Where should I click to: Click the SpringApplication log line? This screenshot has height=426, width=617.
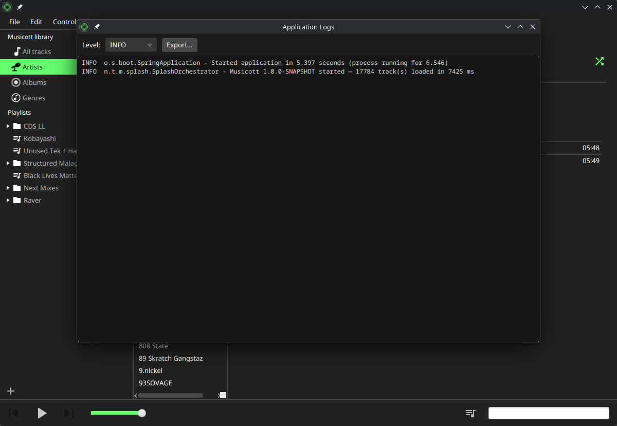(x=265, y=63)
